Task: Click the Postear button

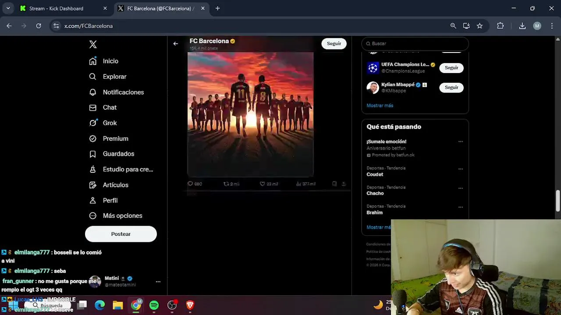Action: tap(121, 234)
